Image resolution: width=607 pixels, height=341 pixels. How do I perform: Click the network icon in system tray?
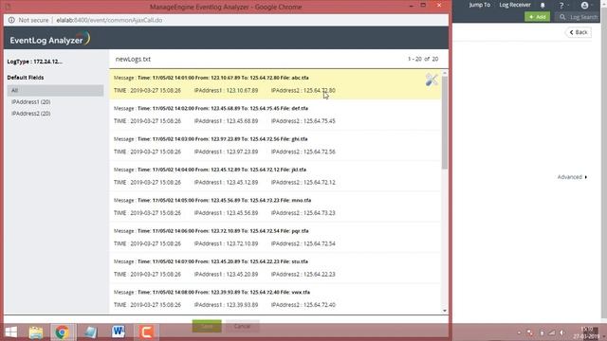click(x=552, y=332)
